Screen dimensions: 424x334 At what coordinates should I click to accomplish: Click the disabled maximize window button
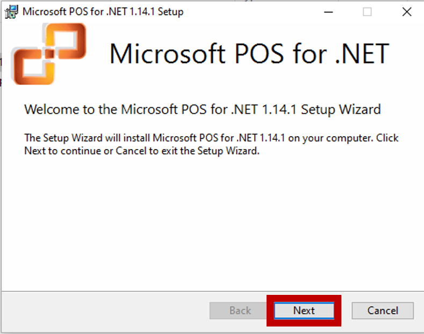tap(367, 12)
